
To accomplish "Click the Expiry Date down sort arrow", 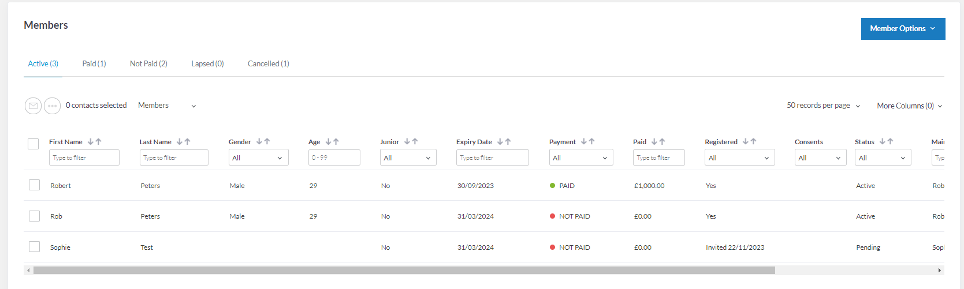I will [x=500, y=141].
